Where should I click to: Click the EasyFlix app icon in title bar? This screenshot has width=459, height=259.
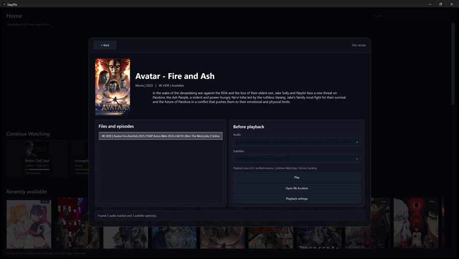[x=4, y=5]
